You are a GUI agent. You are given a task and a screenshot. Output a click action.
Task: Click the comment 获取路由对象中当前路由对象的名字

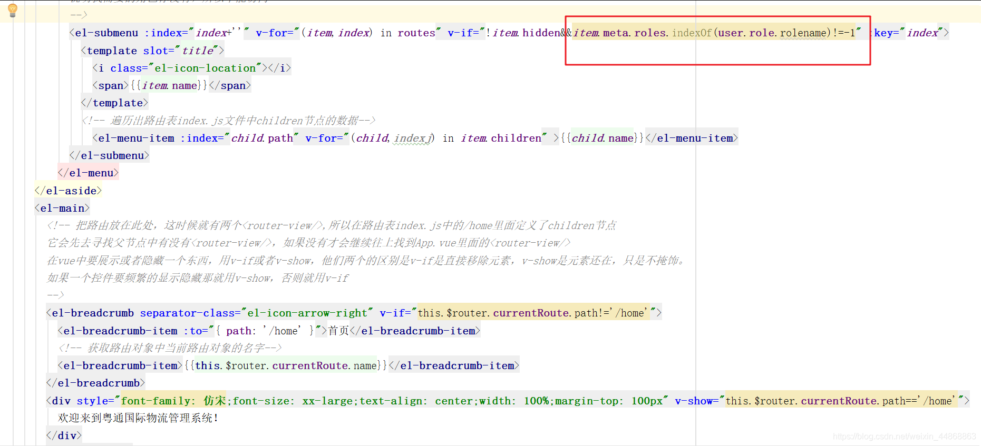point(170,348)
